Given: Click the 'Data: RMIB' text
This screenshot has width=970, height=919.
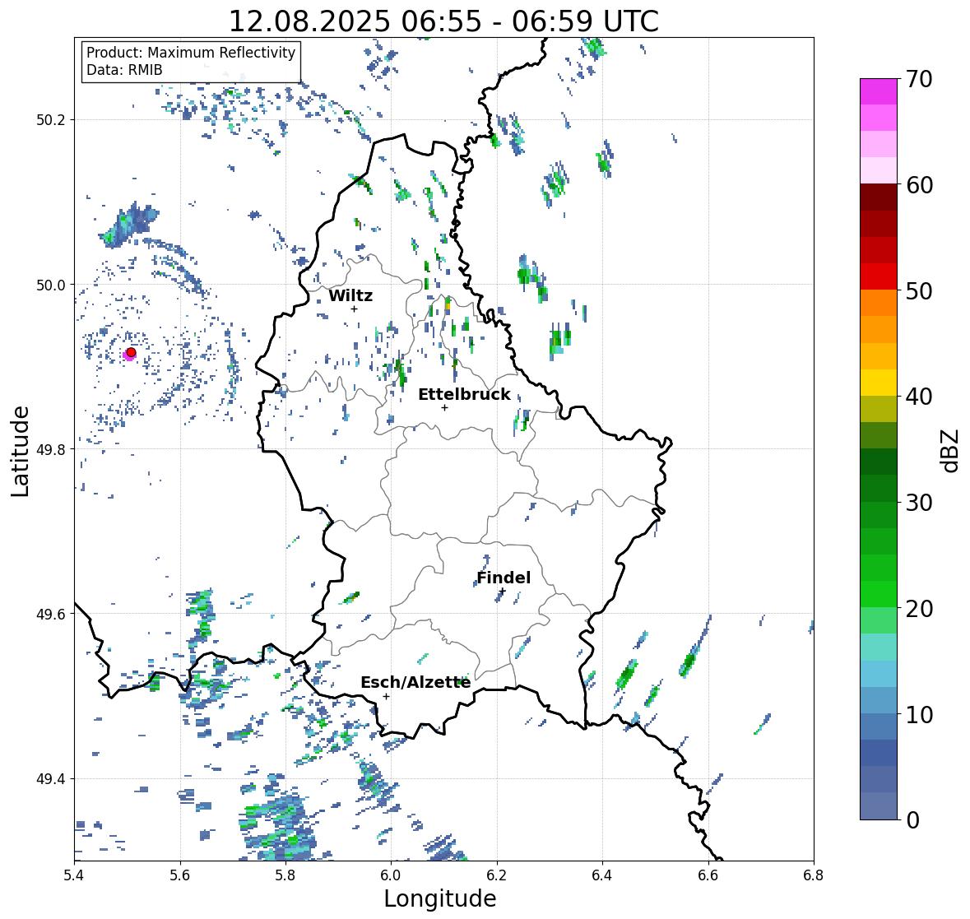Looking at the screenshot, I should [124, 70].
